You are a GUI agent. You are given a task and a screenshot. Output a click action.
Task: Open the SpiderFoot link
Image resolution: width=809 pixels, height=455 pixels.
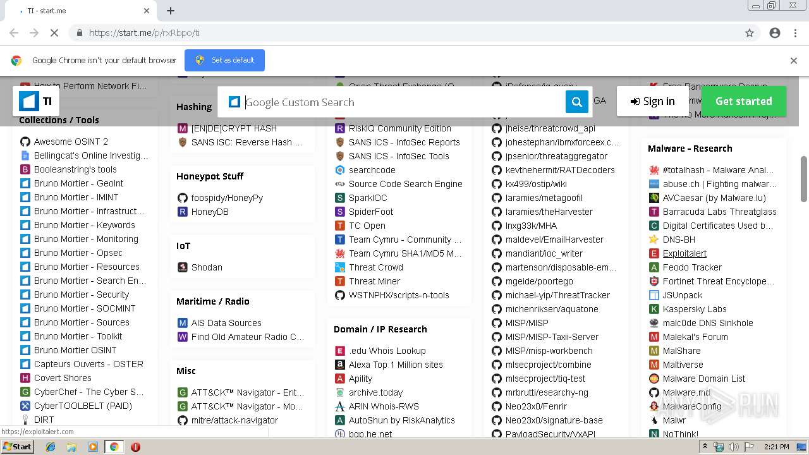371,212
